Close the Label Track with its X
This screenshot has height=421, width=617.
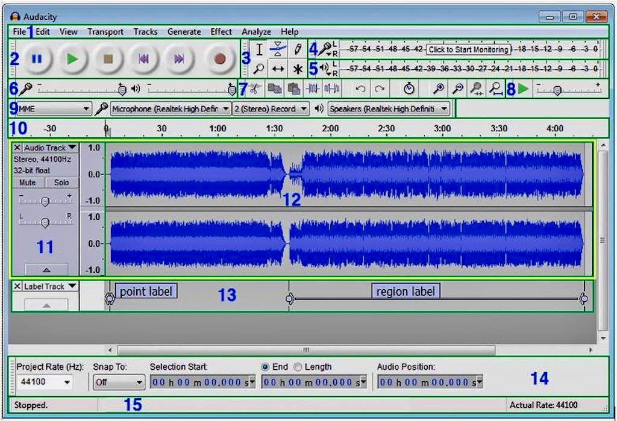point(17,286)
